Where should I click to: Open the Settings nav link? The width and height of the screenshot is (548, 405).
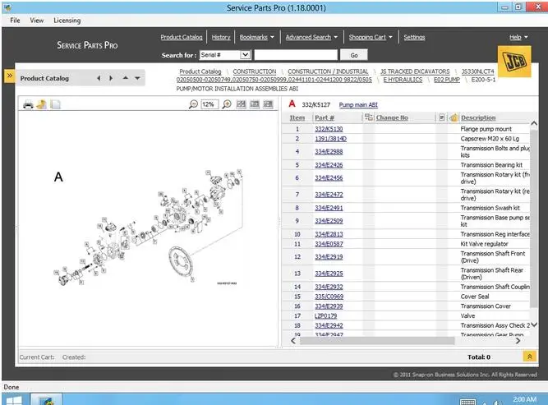click(x=415, y=37)
